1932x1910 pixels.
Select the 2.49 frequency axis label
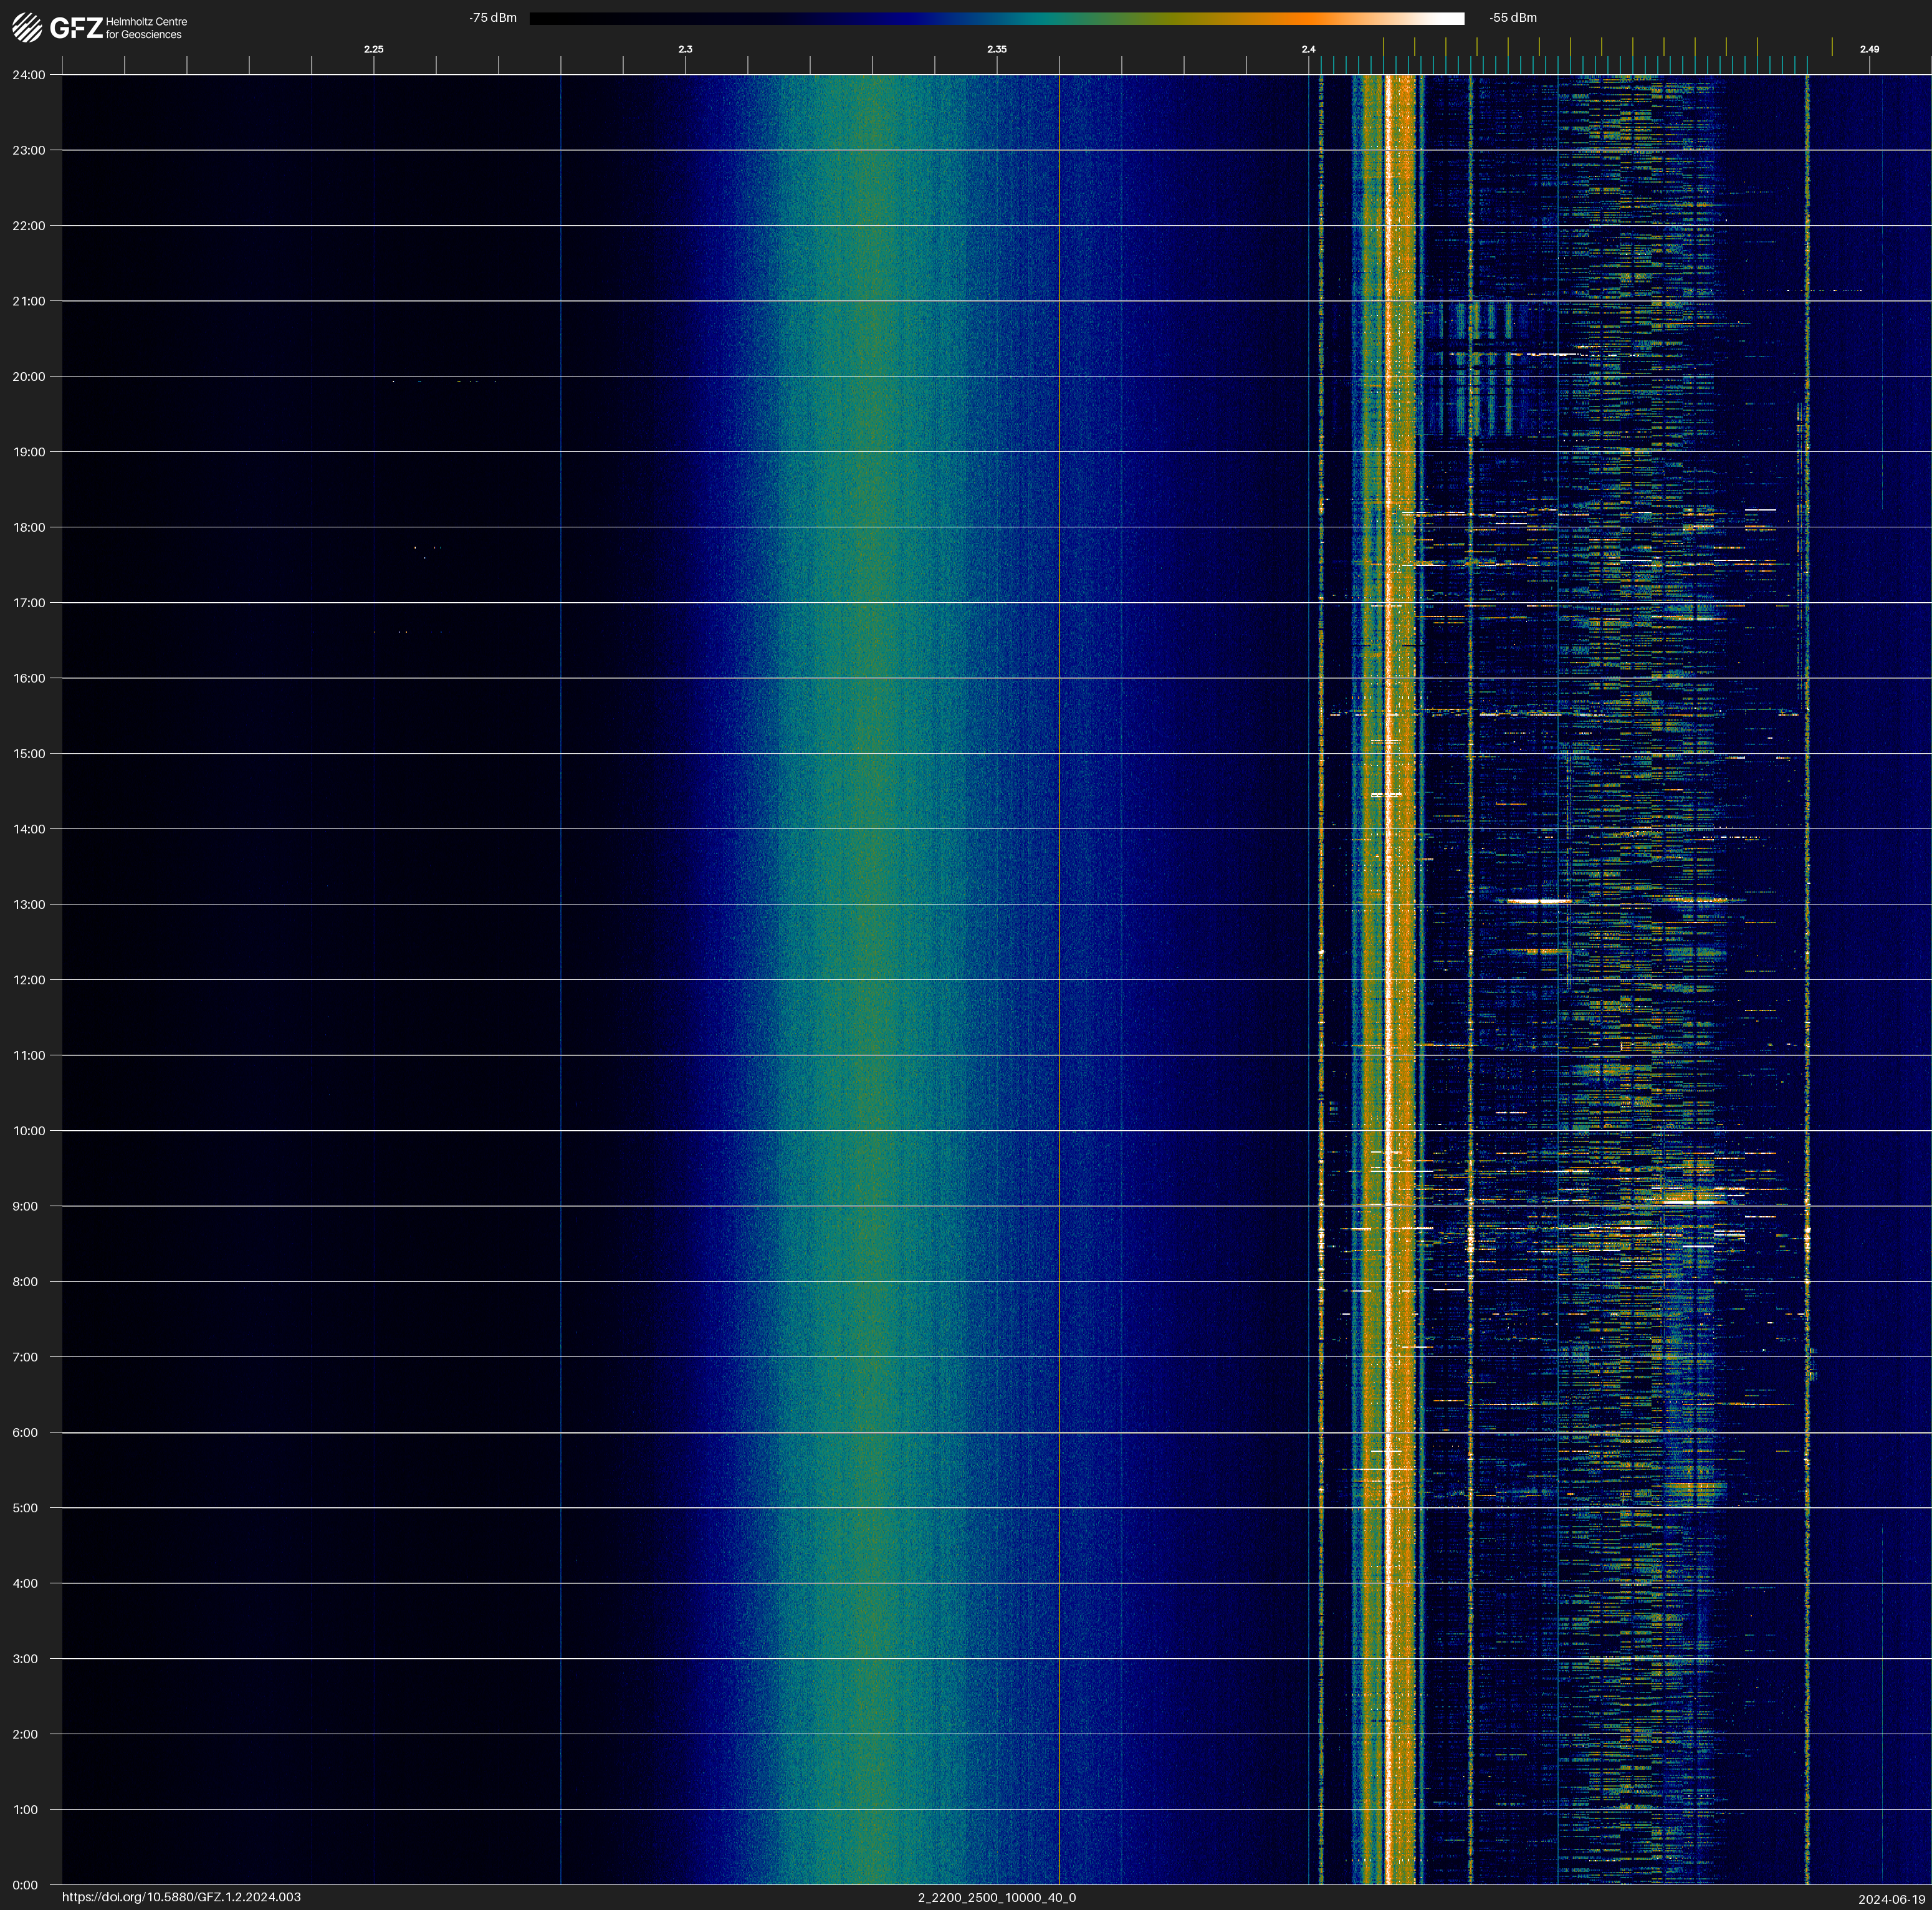(x=1868, y=49)
